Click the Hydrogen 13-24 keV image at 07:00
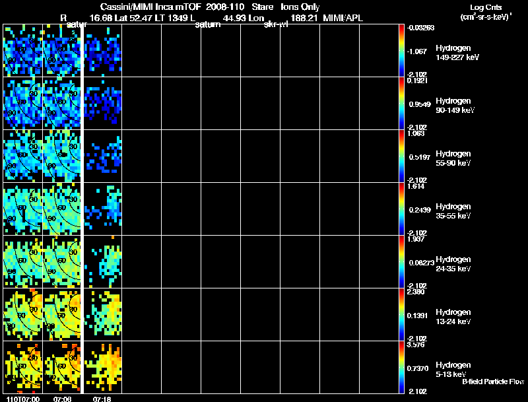 23,314
